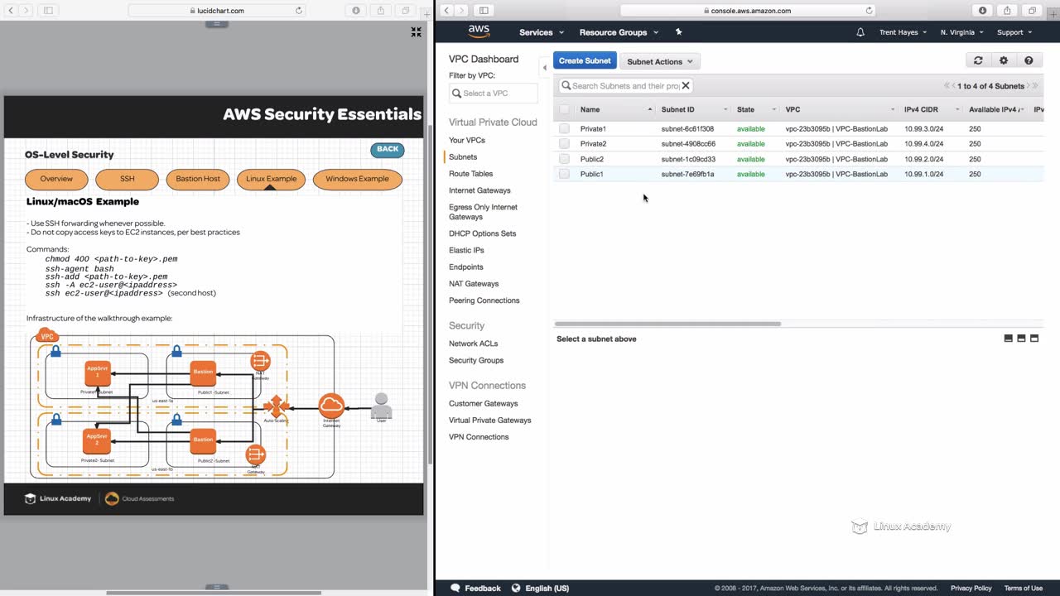
Task: Select the Linux Example tab
Action: (271, 179)
